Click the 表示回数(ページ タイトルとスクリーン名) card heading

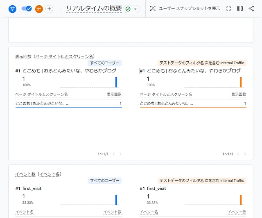coord(55,56)
